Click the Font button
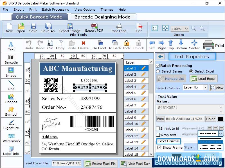Screen dimensions: 225x168 click(160, 119)
